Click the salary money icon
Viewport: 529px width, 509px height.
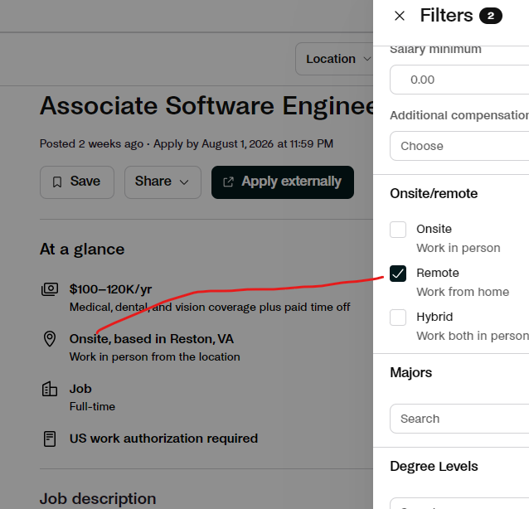tap(50, 289)
